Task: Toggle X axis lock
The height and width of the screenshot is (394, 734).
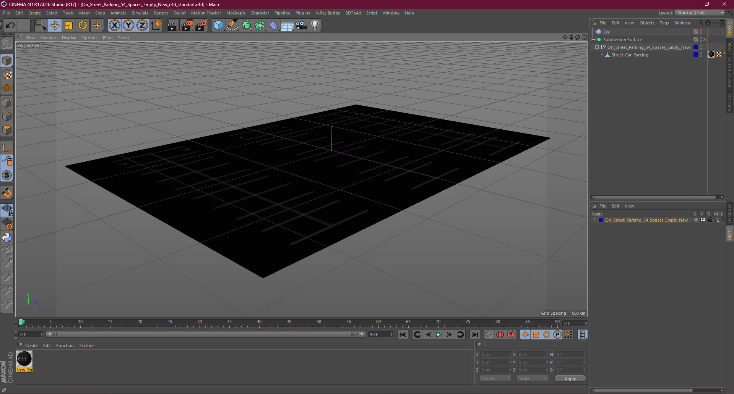Action: pos(114,26)
